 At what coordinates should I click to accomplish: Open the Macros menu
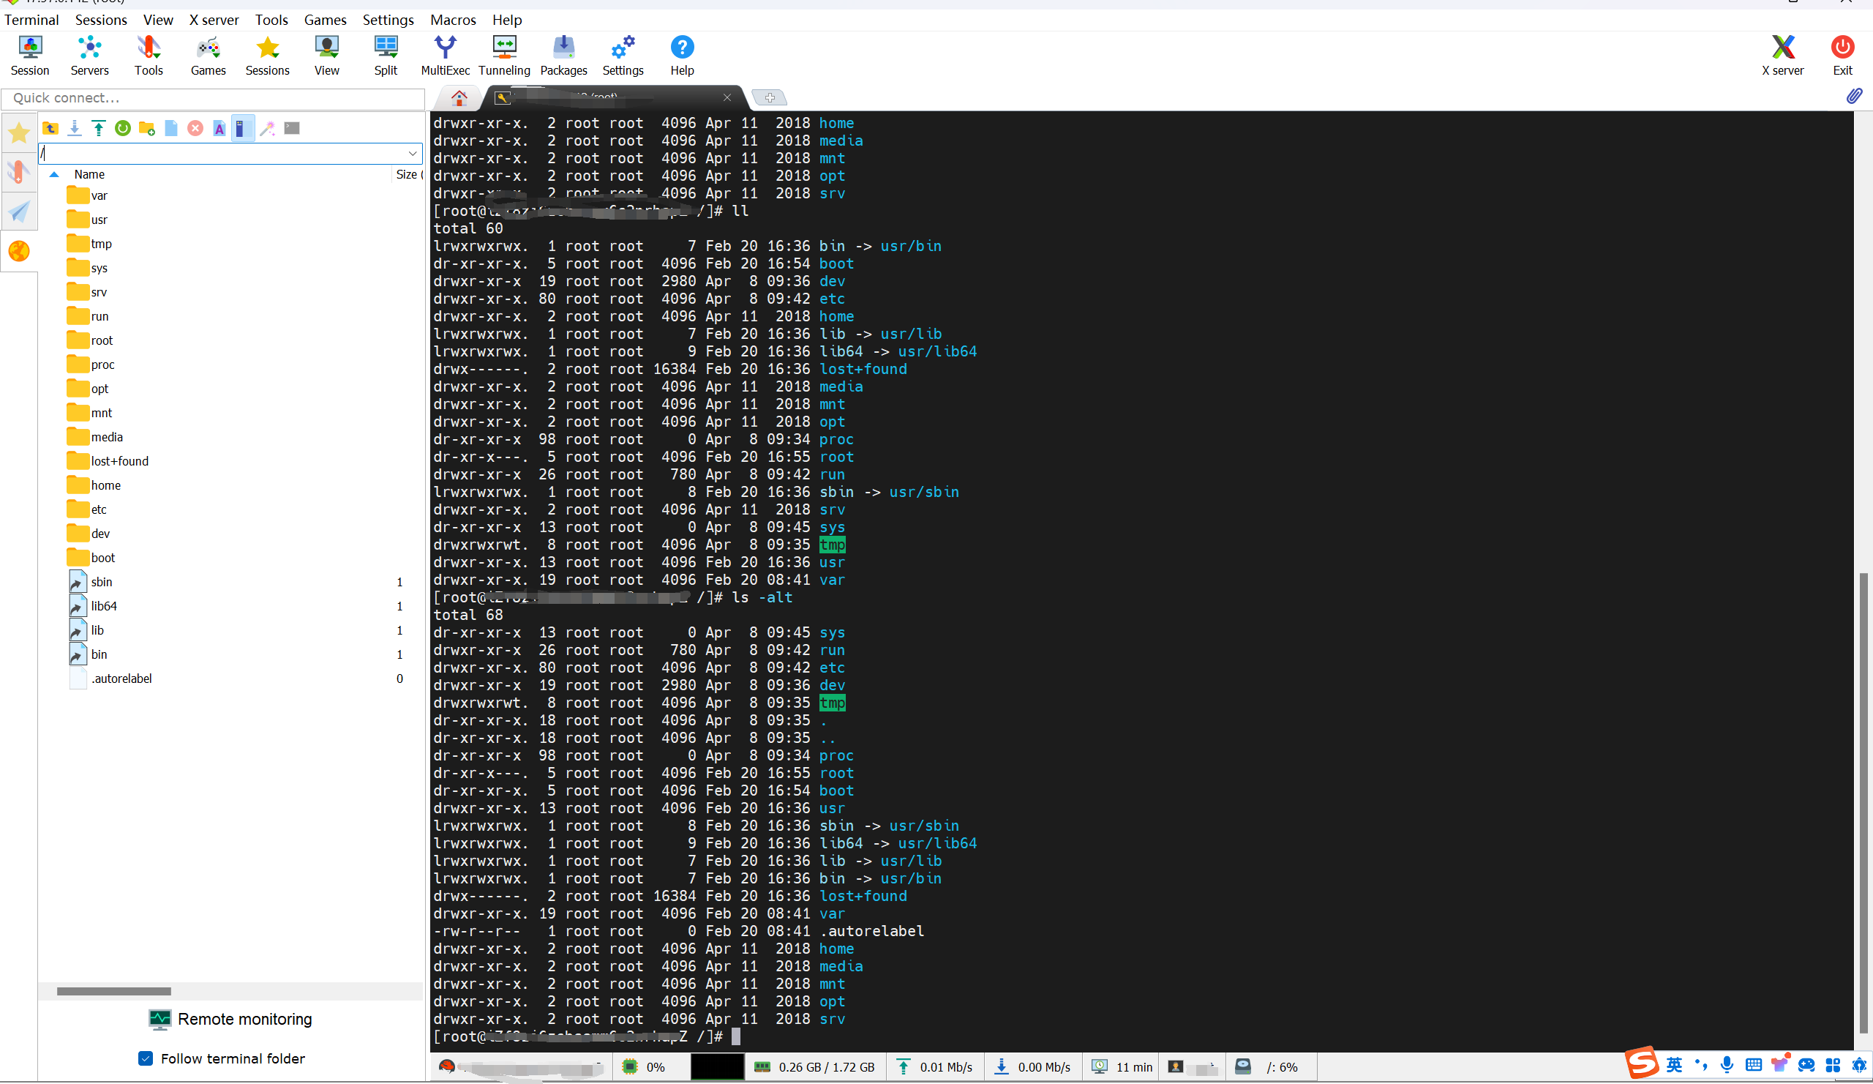[x=453, y=20]
